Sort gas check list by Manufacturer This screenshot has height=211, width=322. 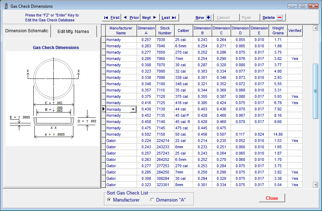pos(123,200)
